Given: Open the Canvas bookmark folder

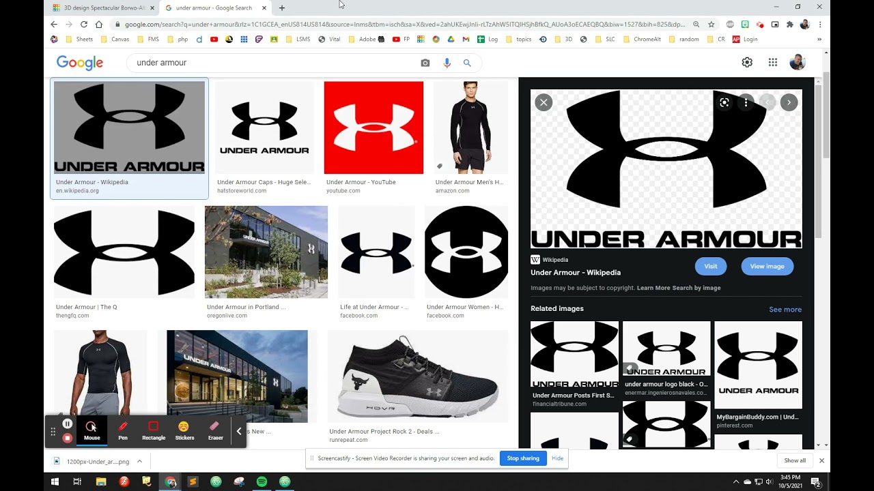Looking at the screenshot, I should (x=114, y=39).
